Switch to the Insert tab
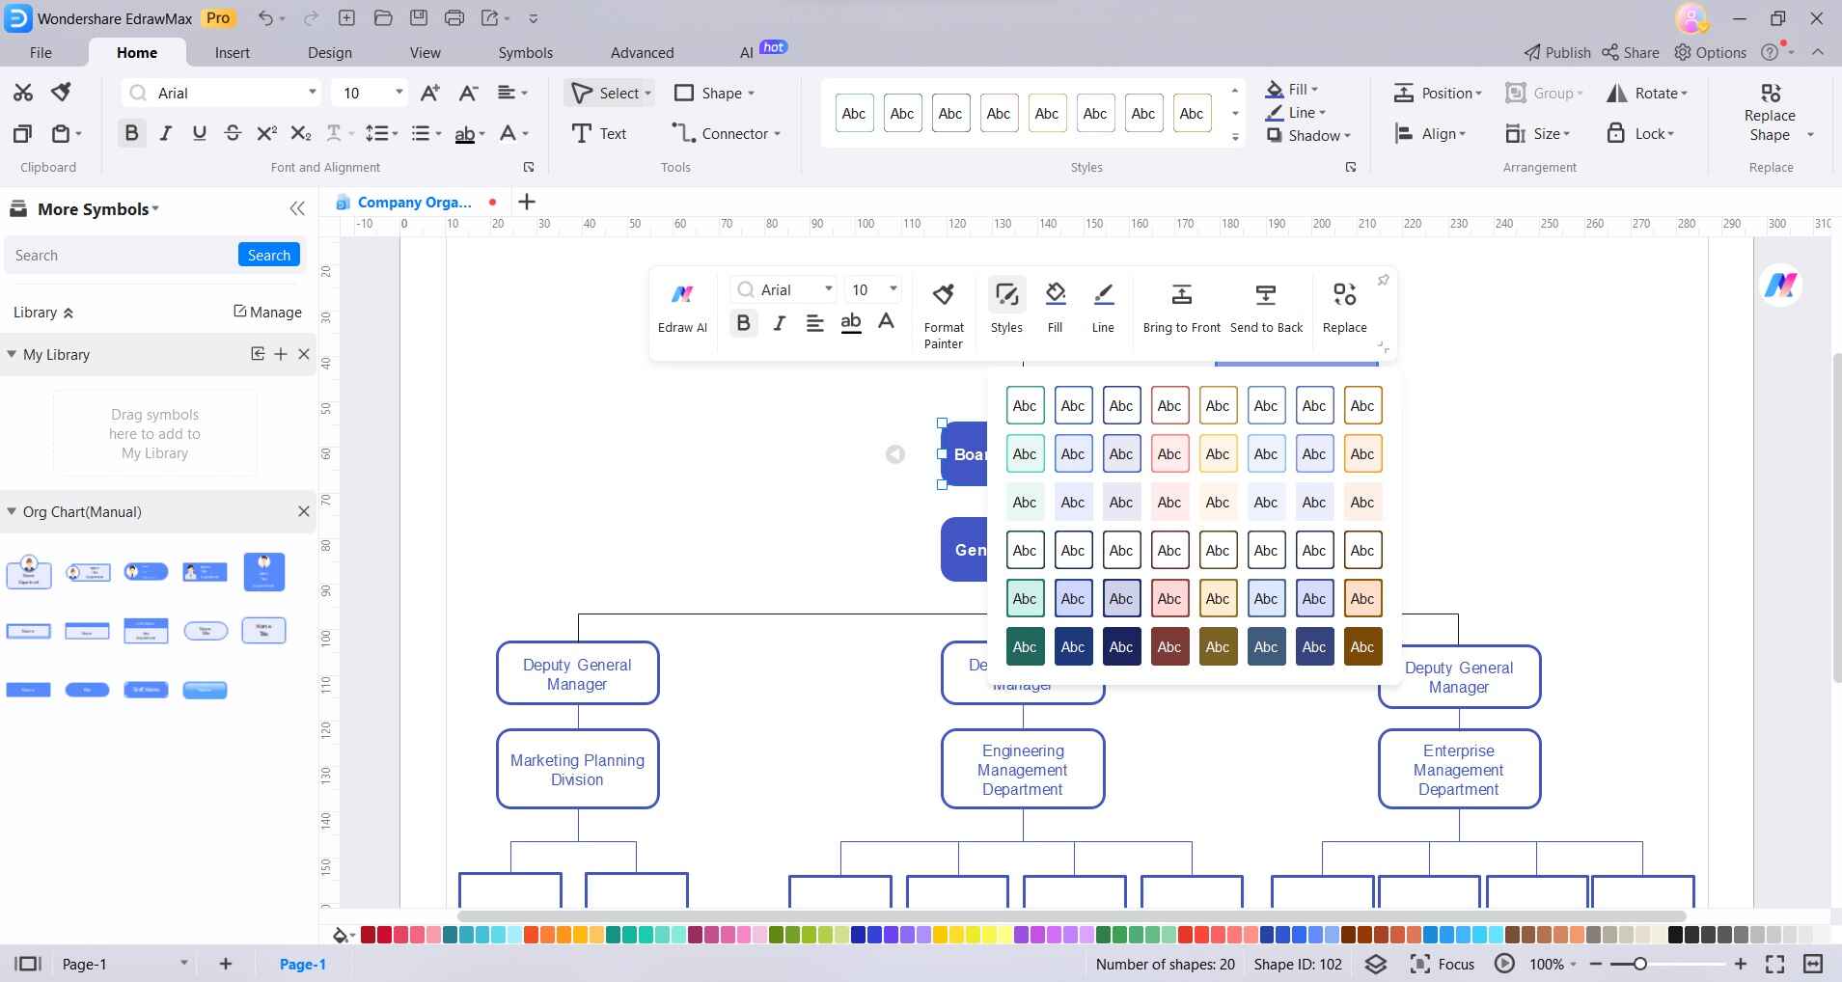Image resolution: width=1842 pixels, height=982 pixels. pyautogui.click(x=233, y=52)
